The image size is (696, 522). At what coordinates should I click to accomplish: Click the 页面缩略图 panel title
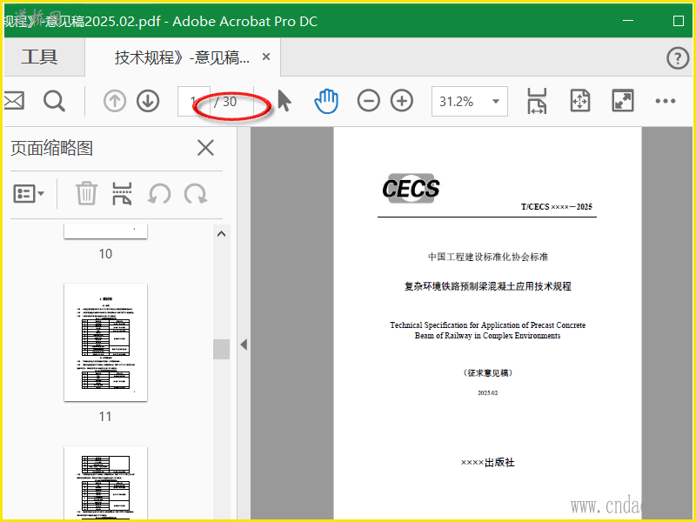(x=52, y=148)
